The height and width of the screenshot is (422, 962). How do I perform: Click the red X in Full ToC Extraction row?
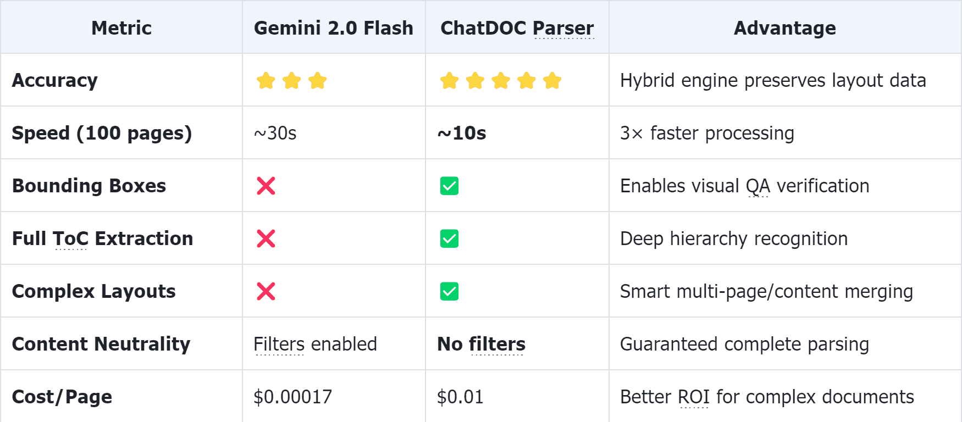point(266,238)
